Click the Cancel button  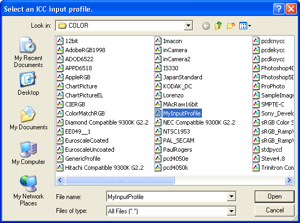(x=274, y=210)
